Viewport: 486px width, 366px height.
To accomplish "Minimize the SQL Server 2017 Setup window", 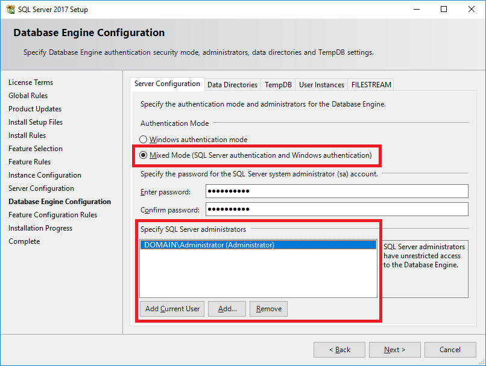I will tap(417, 9).
